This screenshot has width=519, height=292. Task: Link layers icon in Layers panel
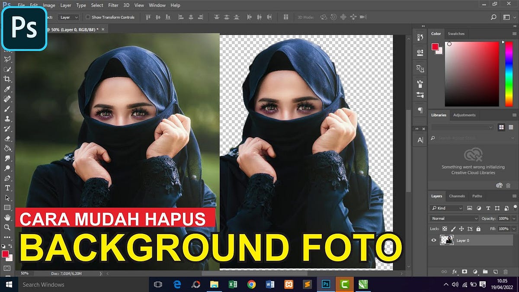pos(444,272)
